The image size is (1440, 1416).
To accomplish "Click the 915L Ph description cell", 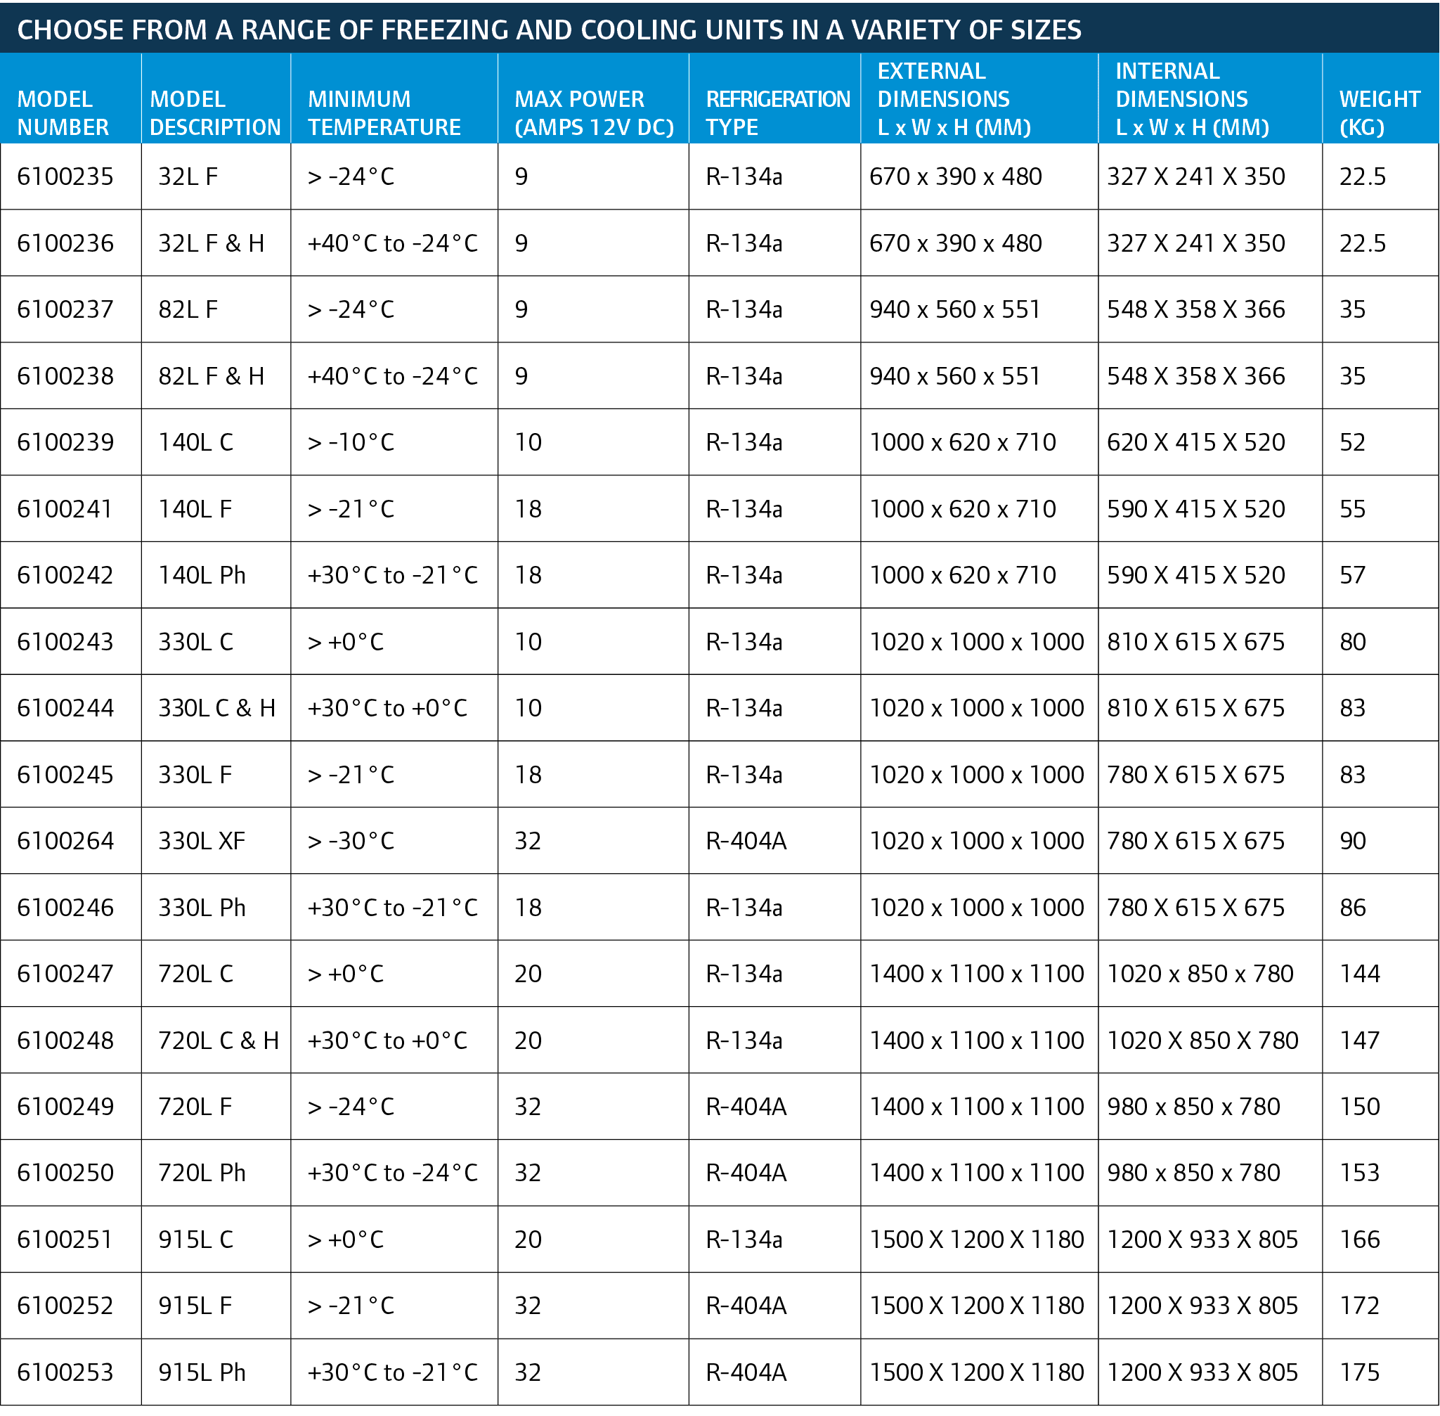I will (202, 1372).
